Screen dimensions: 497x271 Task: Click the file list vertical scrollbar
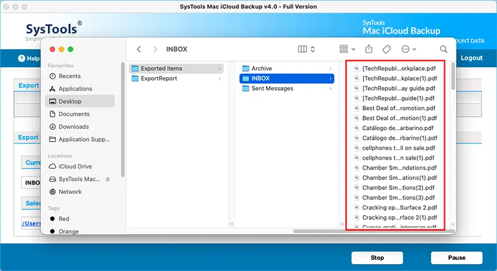[x=453, y=76]
